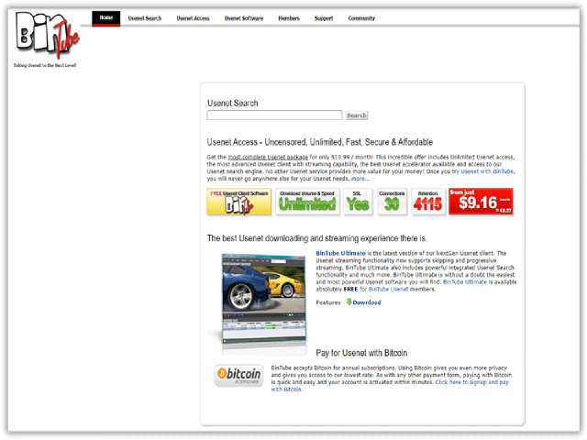This screenshot has height=440, width=587.
Task: Open the Features link
Action: (x=328, y=302)
